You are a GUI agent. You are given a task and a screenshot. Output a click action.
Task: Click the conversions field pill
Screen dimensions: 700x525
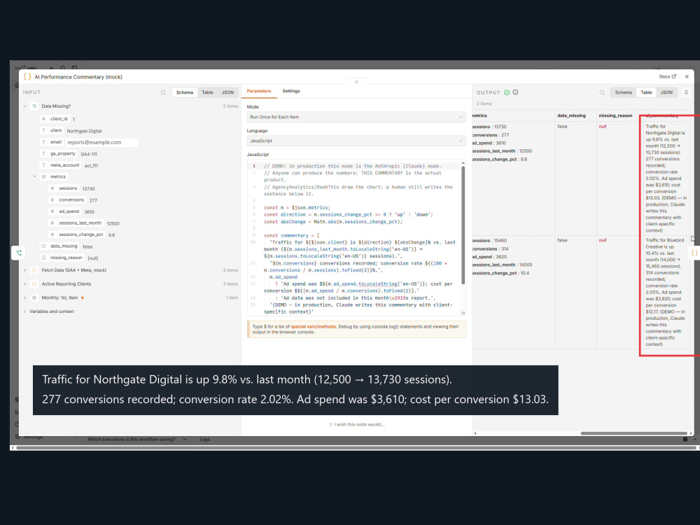point(71,200)
